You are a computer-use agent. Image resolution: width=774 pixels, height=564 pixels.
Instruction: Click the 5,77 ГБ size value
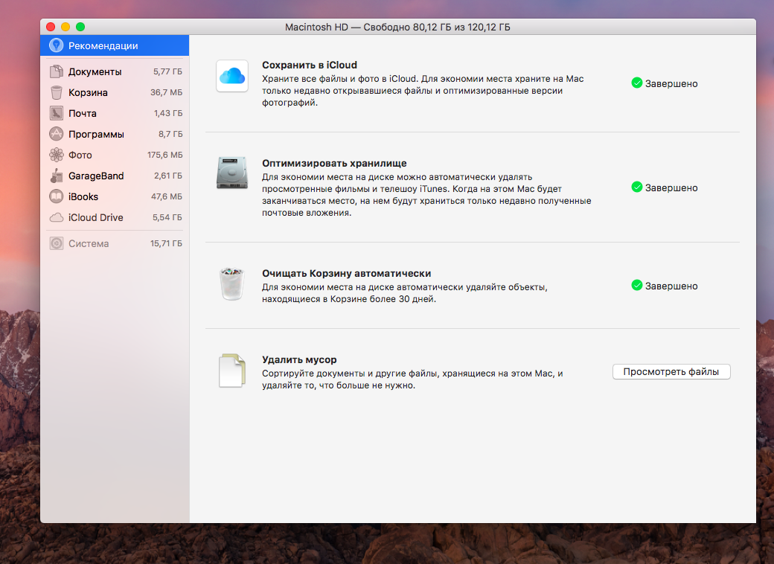pyautogui.click(x=168, y=71)
